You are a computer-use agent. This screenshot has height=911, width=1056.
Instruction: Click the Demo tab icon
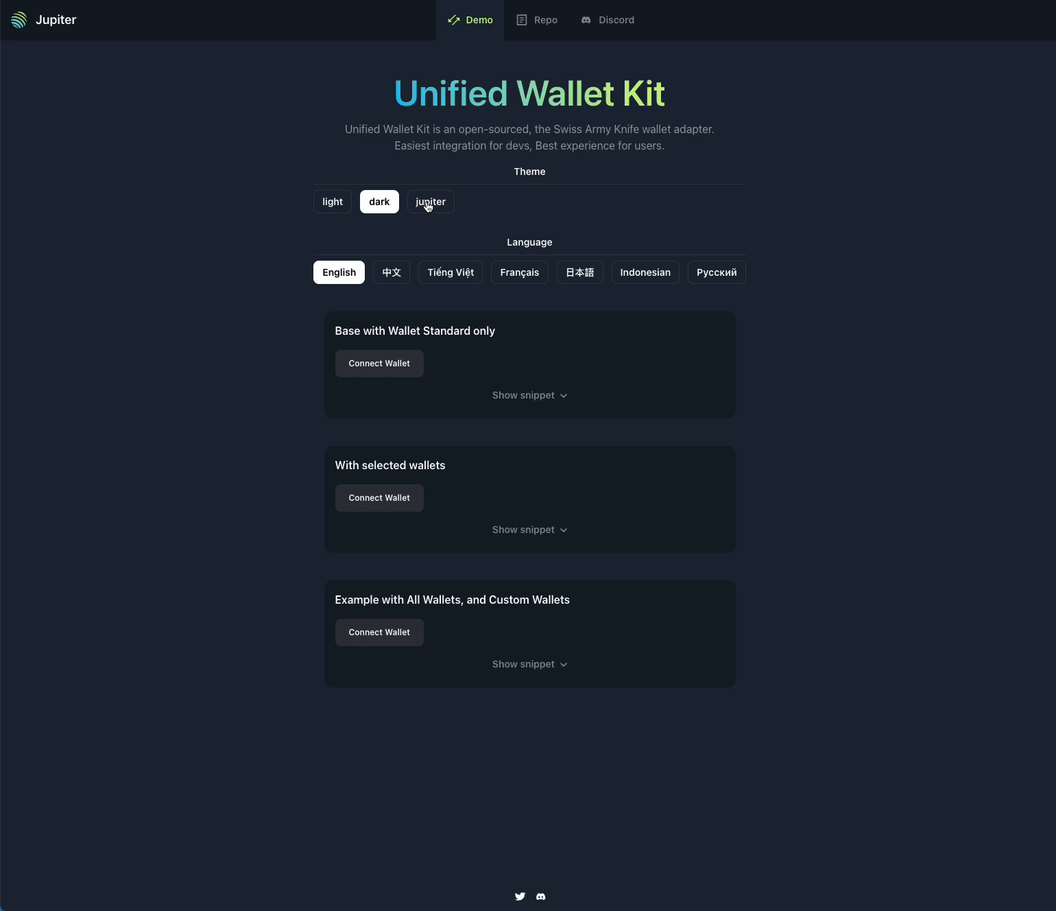(454, 20)
